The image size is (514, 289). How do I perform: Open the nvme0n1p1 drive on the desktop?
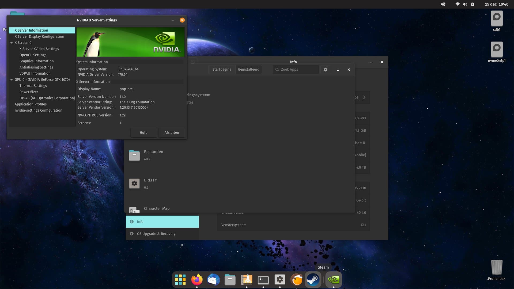pyautogui.click(x=497, y=52)
